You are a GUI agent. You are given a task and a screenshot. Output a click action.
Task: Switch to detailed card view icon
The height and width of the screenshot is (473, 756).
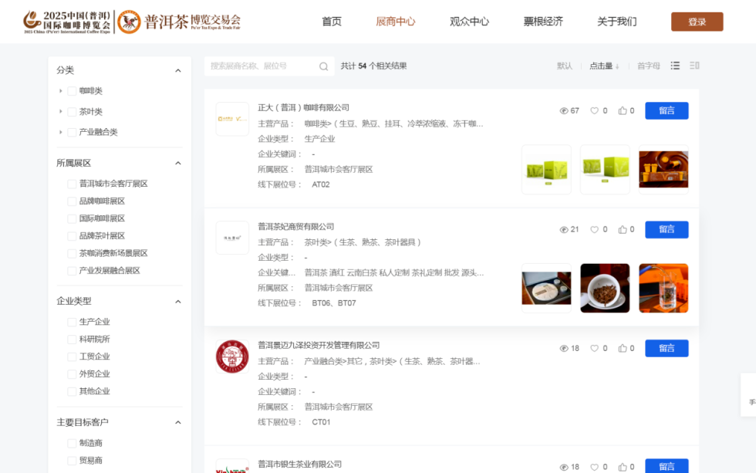click(x=694, y=66)
